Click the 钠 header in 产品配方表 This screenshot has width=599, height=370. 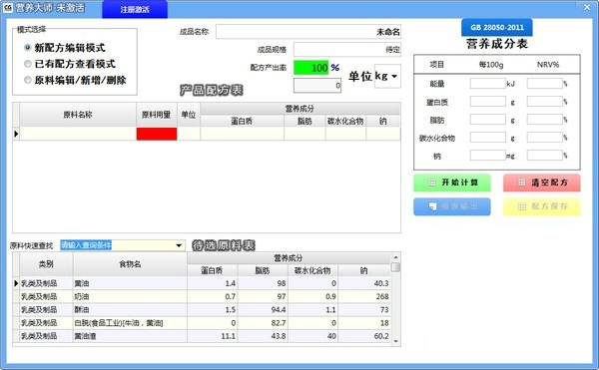(x=383, y=121)
